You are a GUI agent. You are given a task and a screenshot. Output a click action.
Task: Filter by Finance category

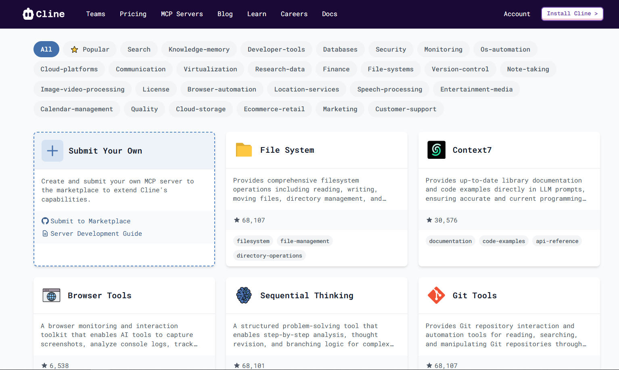tap(336, 69)
